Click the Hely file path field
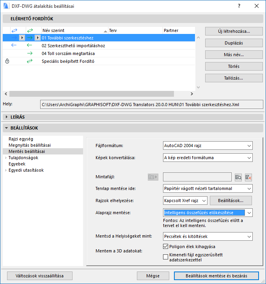 152,105
